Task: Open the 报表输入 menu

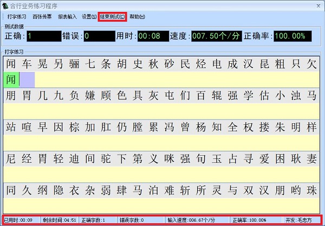Action: 68,17
